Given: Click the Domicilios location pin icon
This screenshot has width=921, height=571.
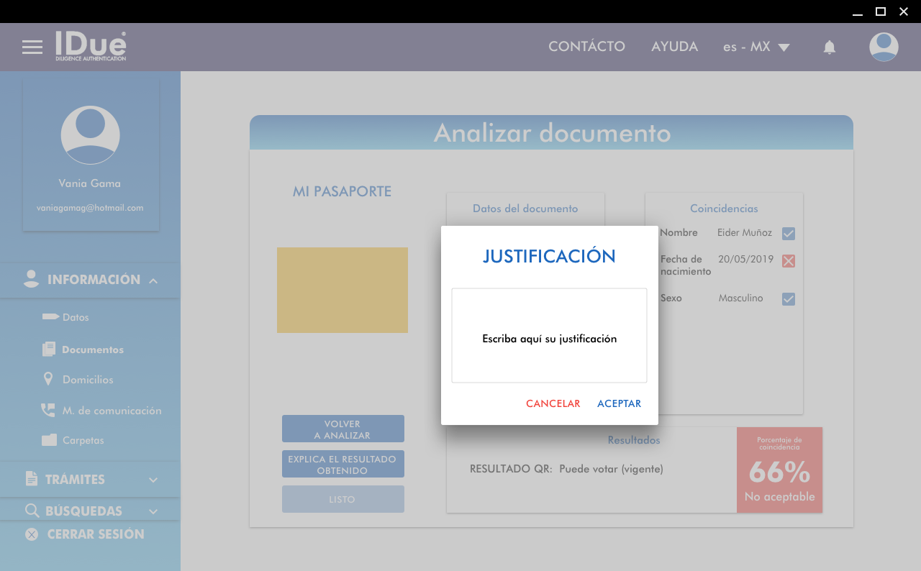Looking at the screenshot, I should coord(49,379).
